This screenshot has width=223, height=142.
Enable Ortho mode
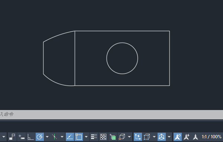(31, 137)
